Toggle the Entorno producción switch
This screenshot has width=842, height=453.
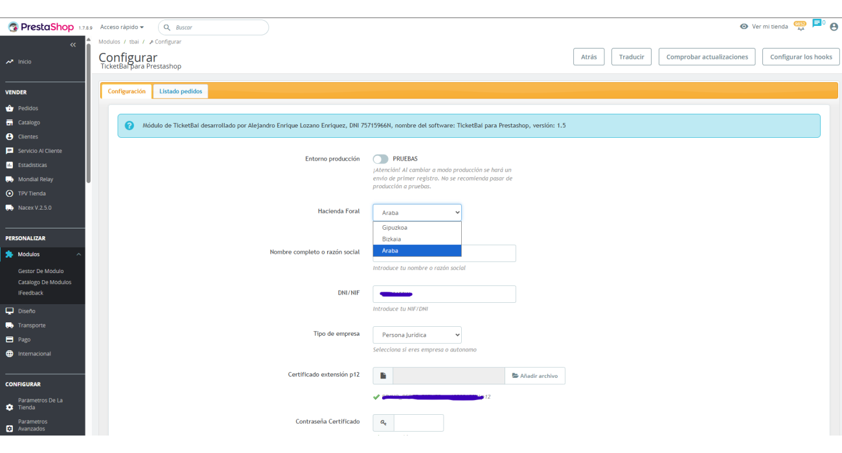pos(380,159)
